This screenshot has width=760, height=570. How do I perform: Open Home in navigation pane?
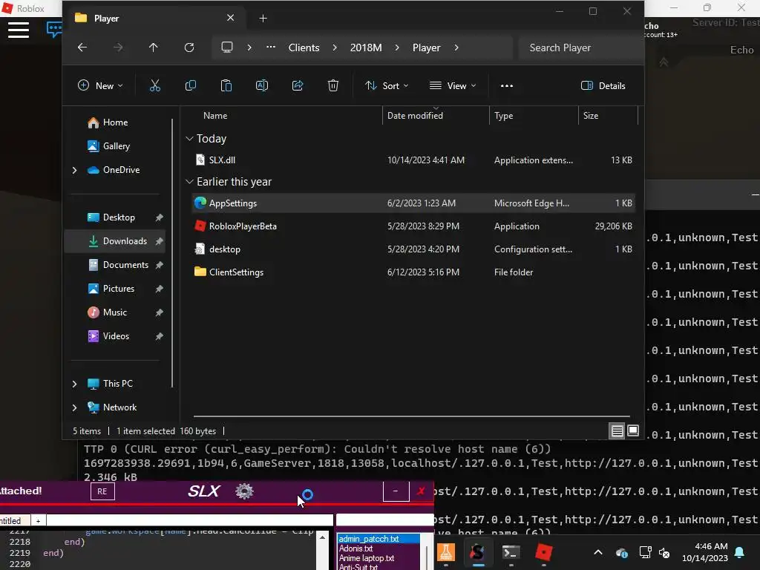tap(115, 122)
